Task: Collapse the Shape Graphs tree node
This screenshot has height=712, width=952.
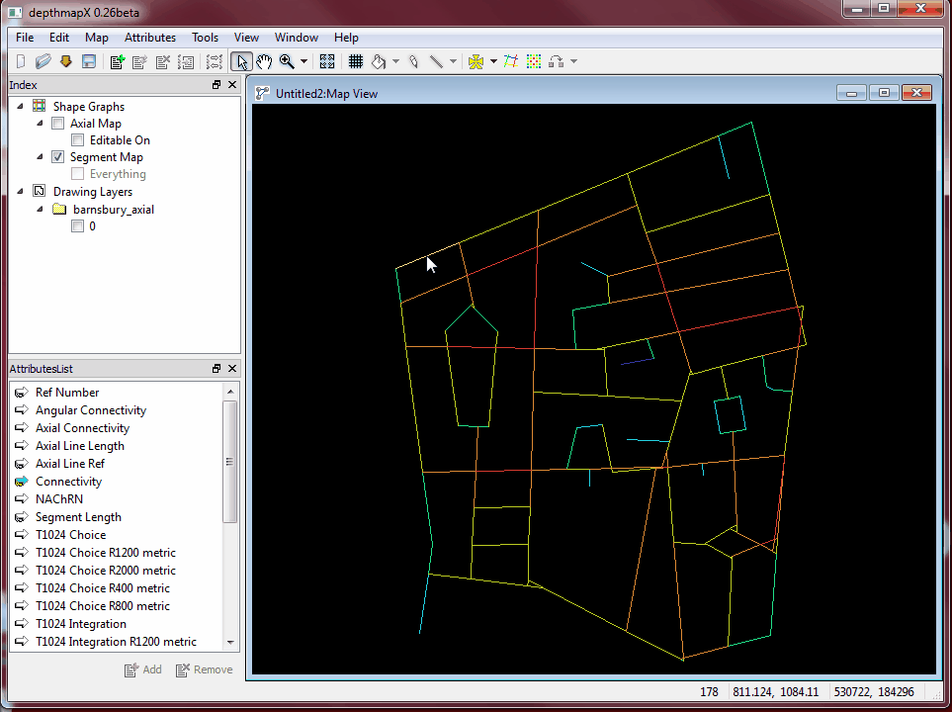Action: (x=20, y=107)
